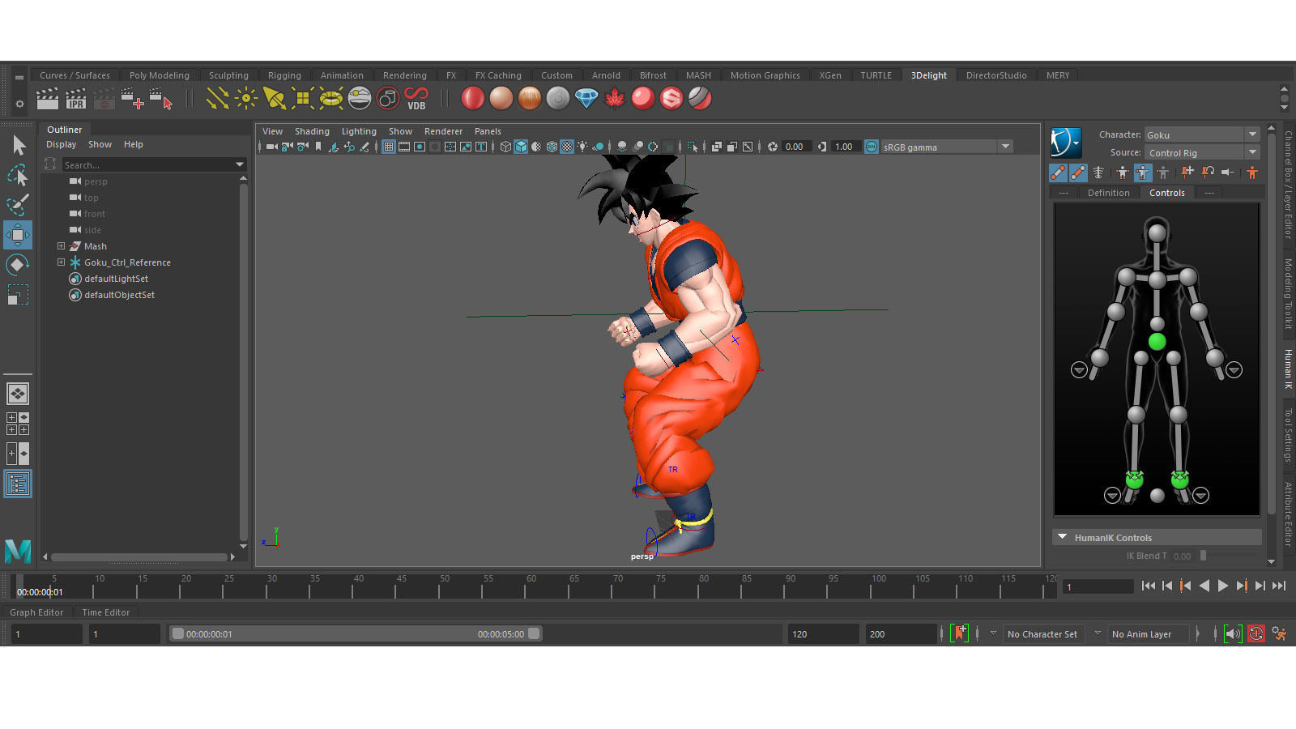
Task: Open the animation preferences running-man icon
Action: pyautogui.click(x=1278, y=633)
